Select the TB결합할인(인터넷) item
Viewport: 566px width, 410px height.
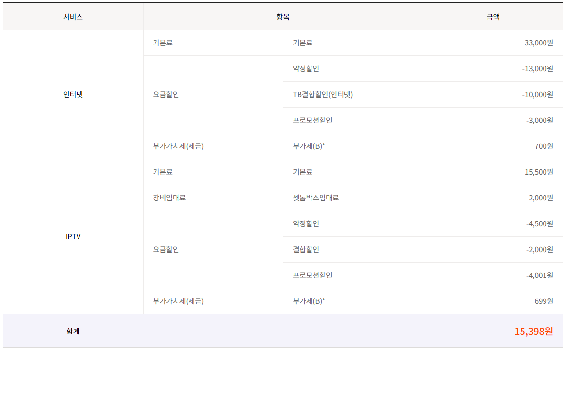322,94
